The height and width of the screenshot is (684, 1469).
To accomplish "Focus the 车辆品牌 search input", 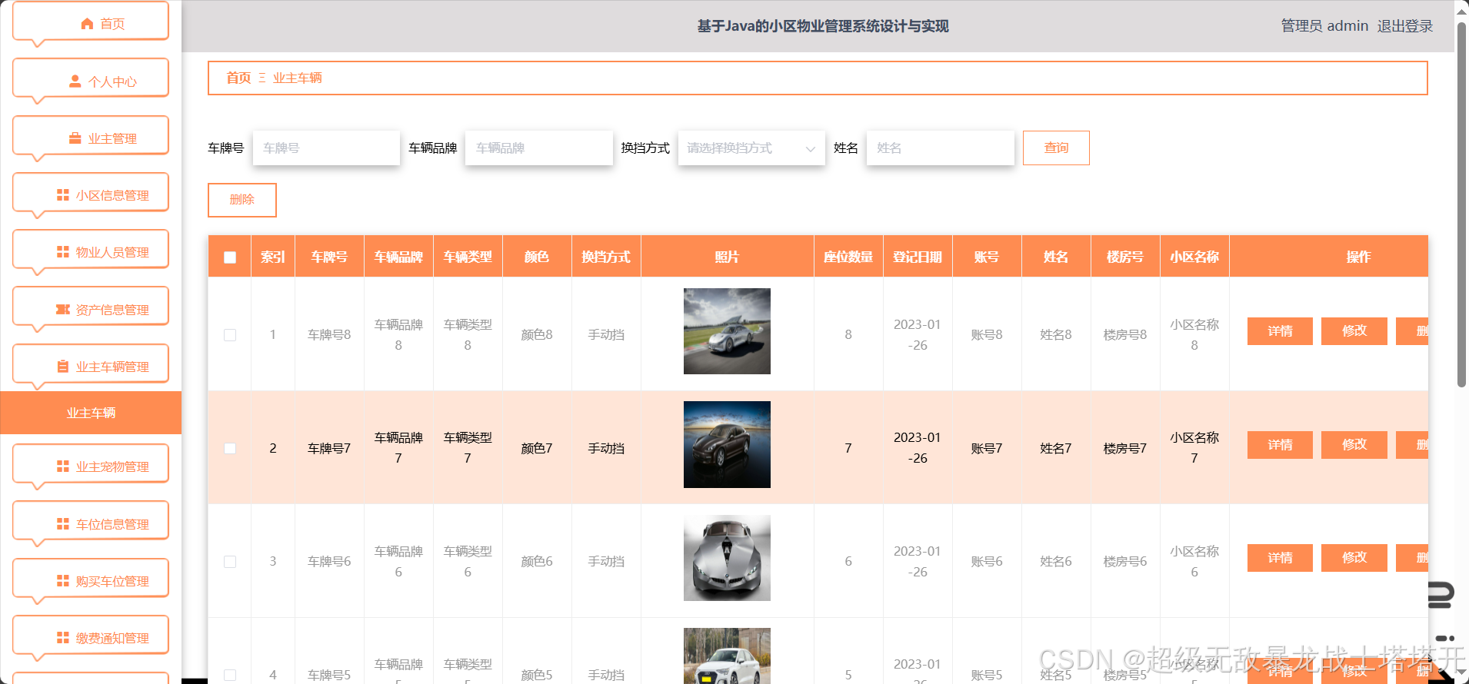I will pos(539,148).
